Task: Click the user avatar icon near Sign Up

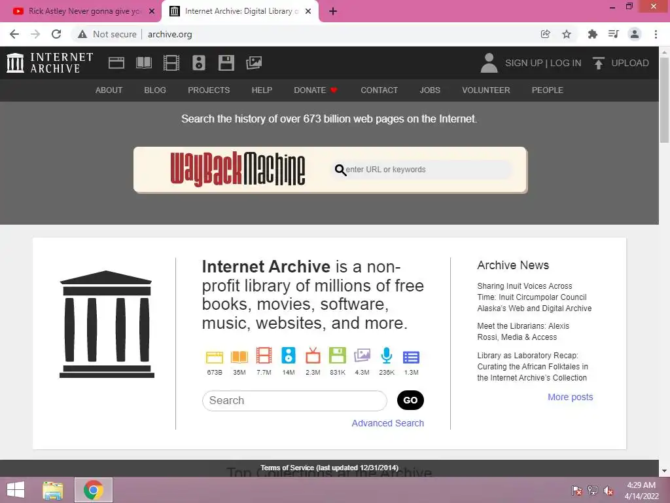Action: pyautogui.click(x=489, y=63)
